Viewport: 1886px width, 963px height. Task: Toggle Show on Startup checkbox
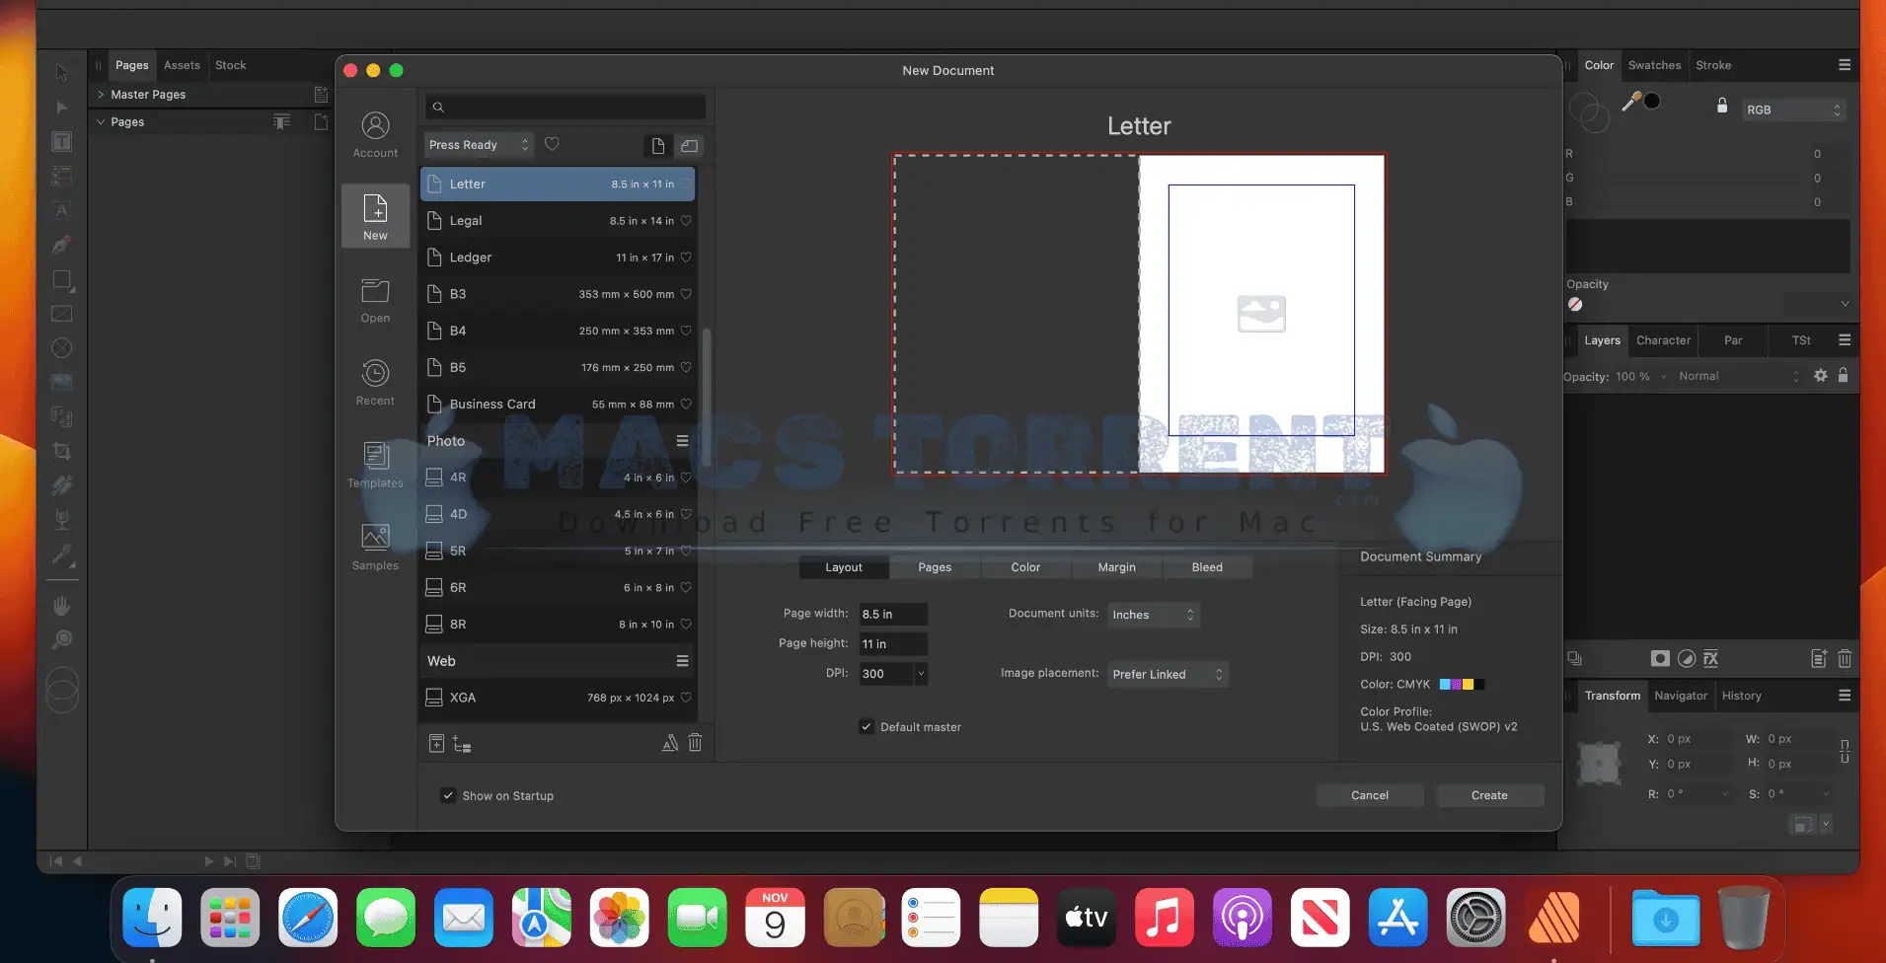tap(448, 795)
